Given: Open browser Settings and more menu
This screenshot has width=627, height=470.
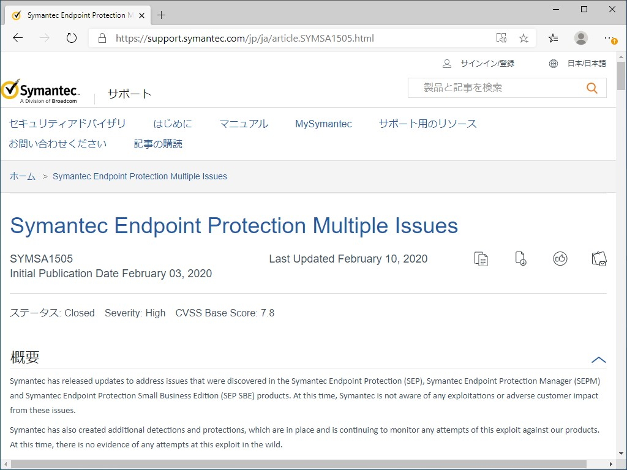Looking at the screenshot, I should pos(609,38).
